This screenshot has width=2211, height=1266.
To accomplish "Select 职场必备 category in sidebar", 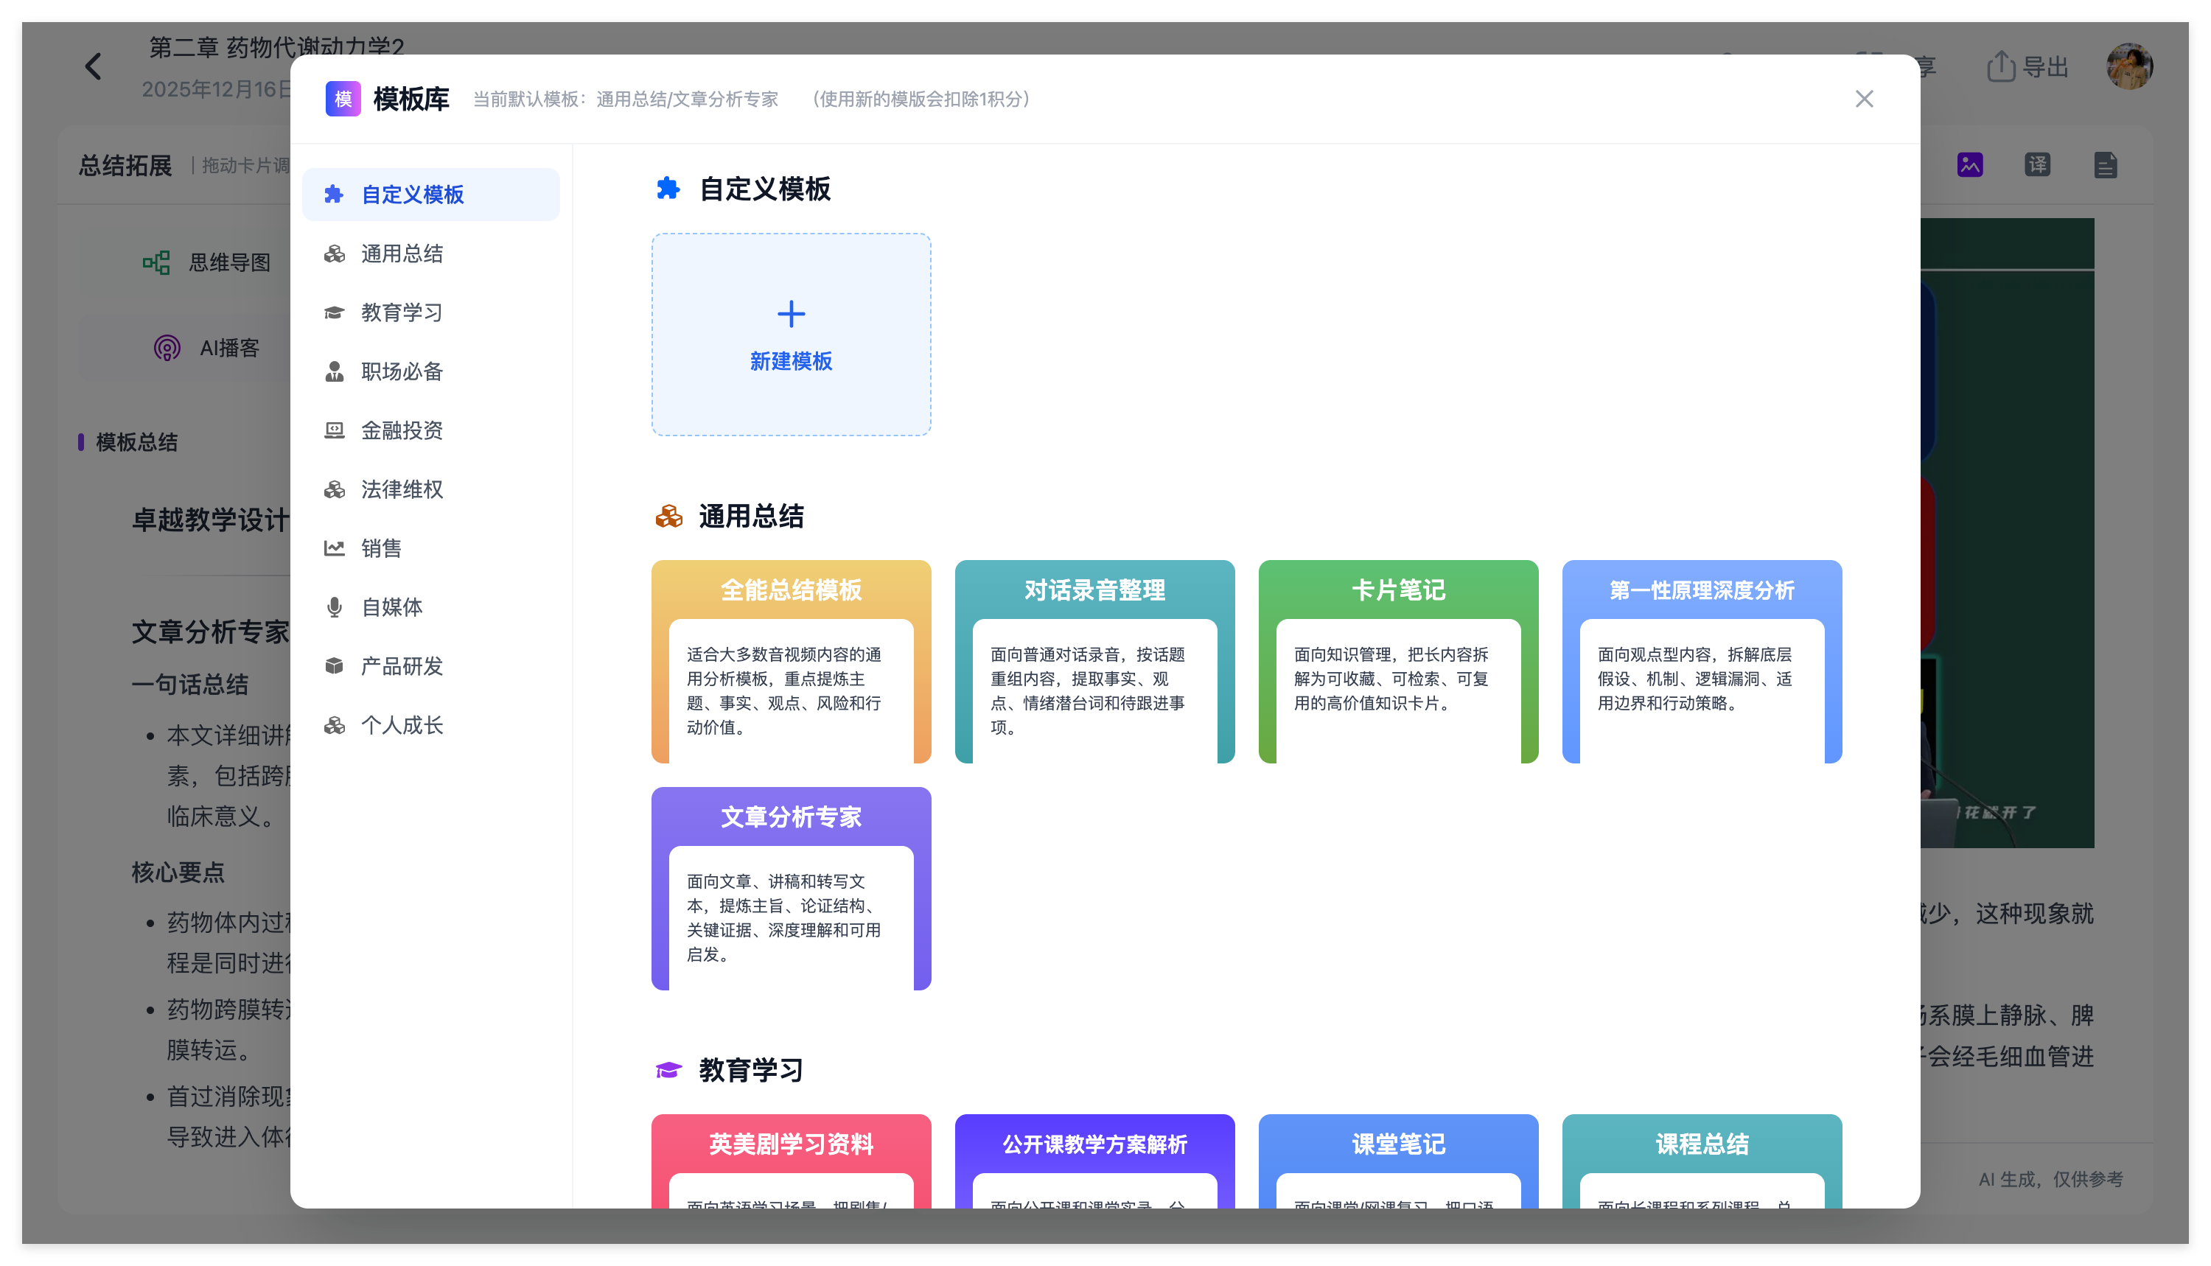I will pos(430,372).
